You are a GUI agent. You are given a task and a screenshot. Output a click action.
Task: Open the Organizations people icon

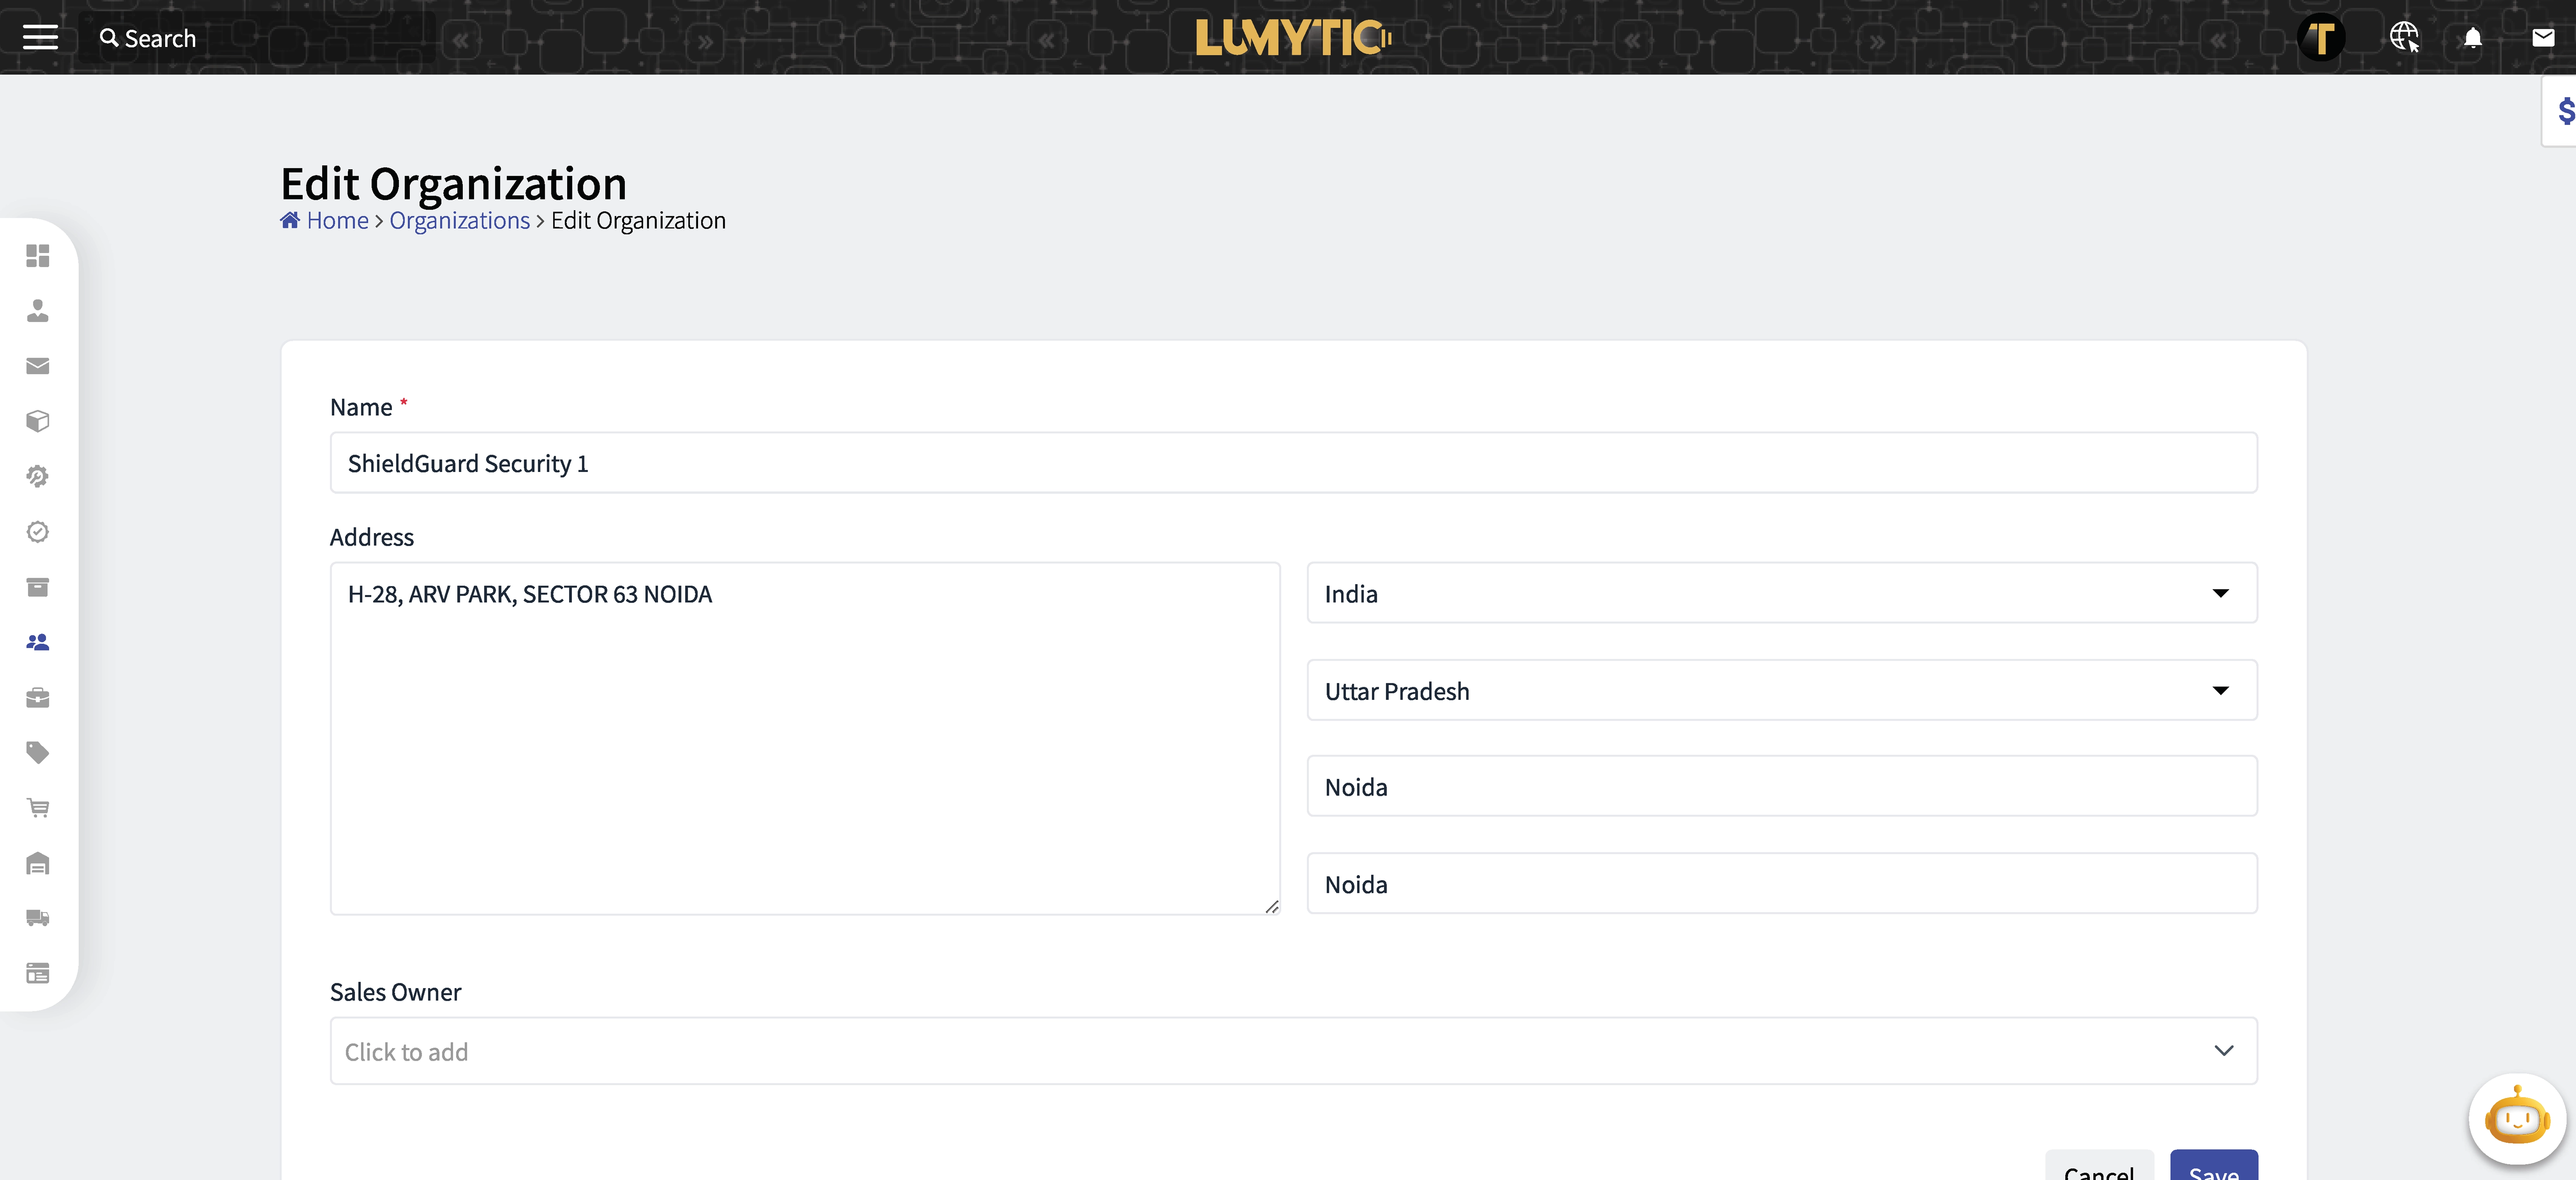[x=38, y=642]
